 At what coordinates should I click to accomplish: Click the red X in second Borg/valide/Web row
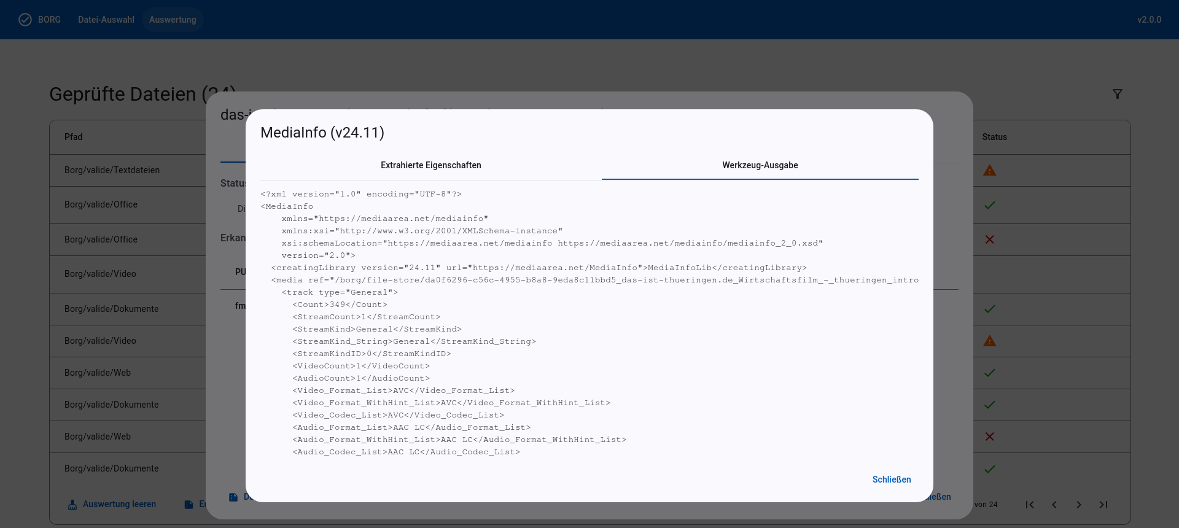coord(990,437)
